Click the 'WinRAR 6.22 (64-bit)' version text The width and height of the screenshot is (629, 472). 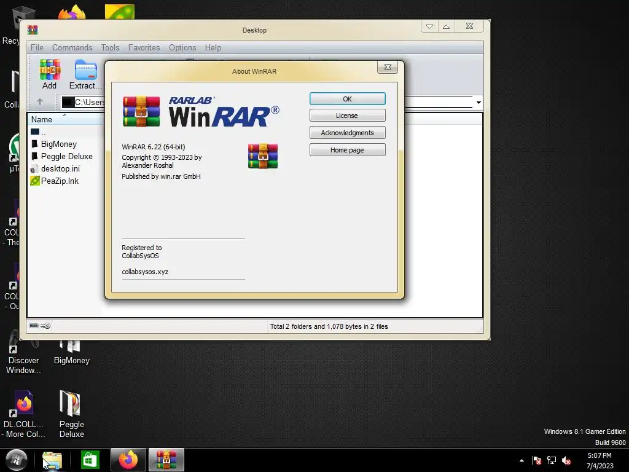point(154,147)
